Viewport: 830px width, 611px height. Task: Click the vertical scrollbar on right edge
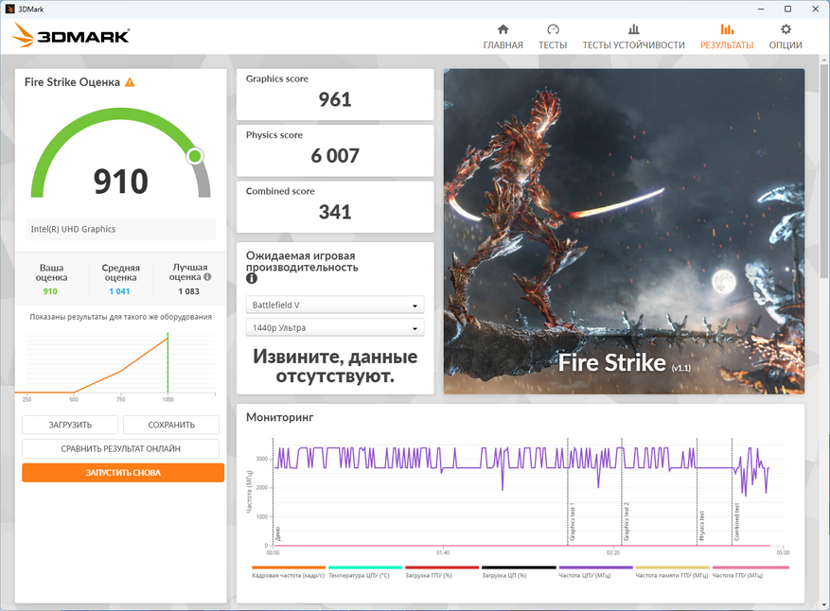(x=824, y=169)
